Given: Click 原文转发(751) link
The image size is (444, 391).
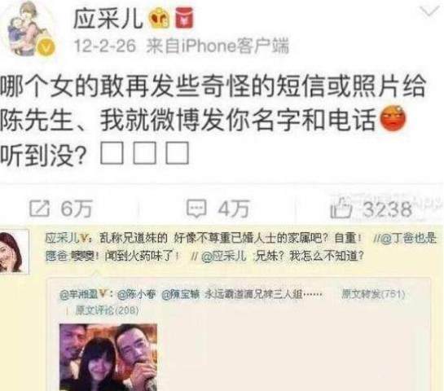Looking at the screenshot, I should [373, 294].
